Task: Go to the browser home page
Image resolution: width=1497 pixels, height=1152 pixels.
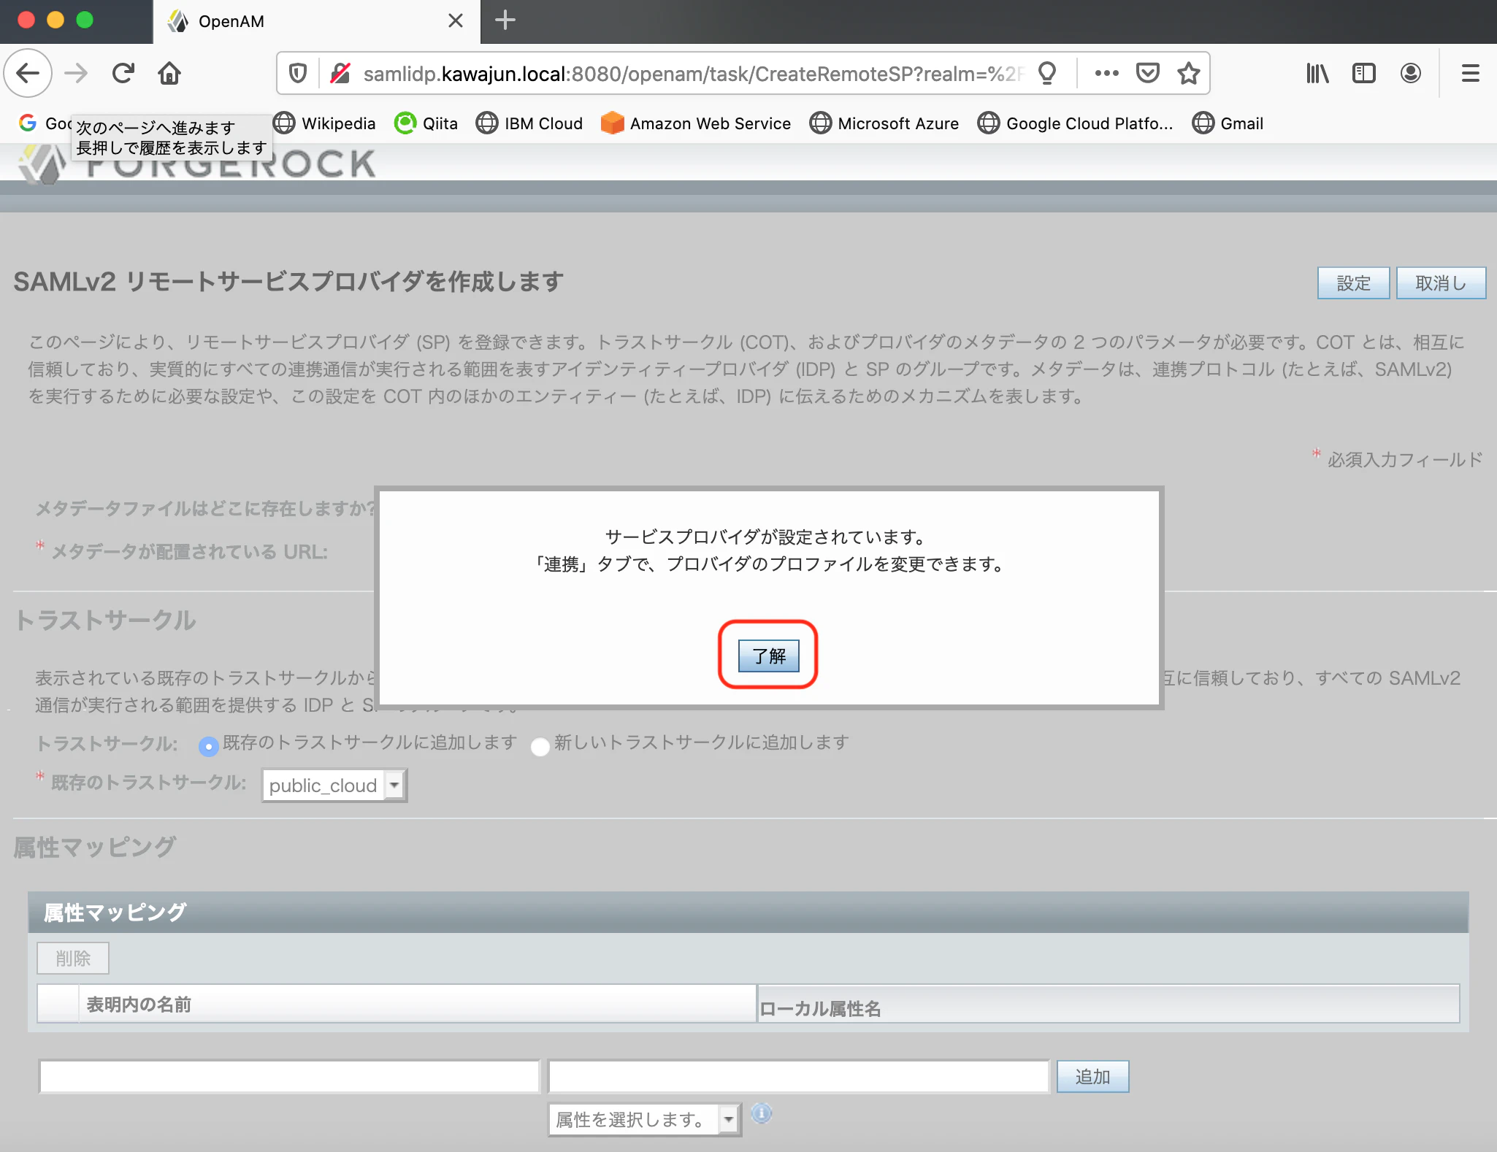Action: pyautogui.click(x=169, y=73)
